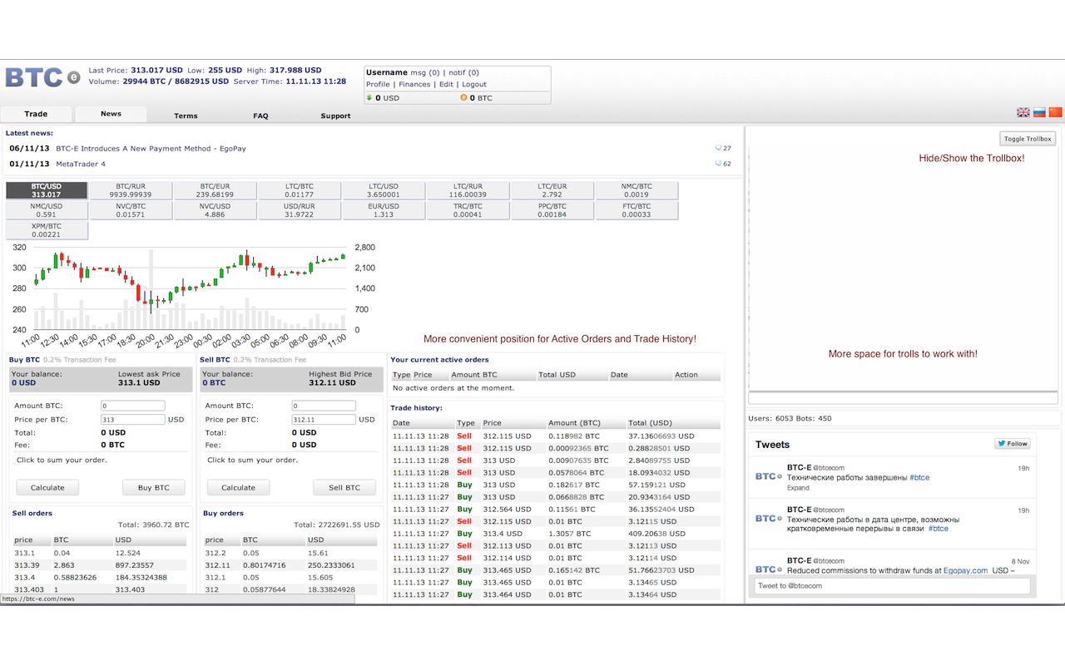Screen dimensions: 1065x665
Task: Select the LTC/USD currency pair
Action: click(x=384, y=190)
